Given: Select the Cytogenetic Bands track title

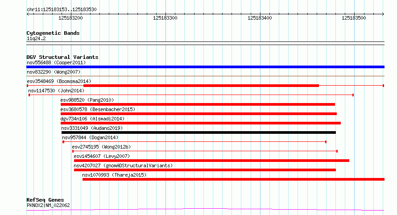Looking at the screenshot, I should 53,33.
